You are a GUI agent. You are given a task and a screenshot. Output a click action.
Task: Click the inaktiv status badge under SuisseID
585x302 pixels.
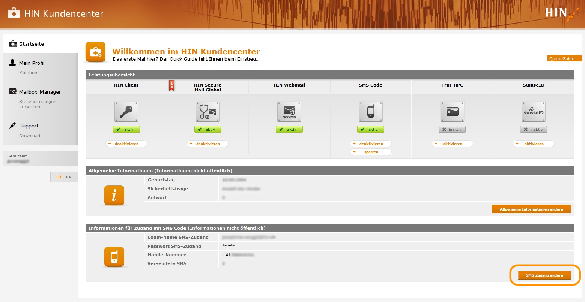tap(533, 129)
